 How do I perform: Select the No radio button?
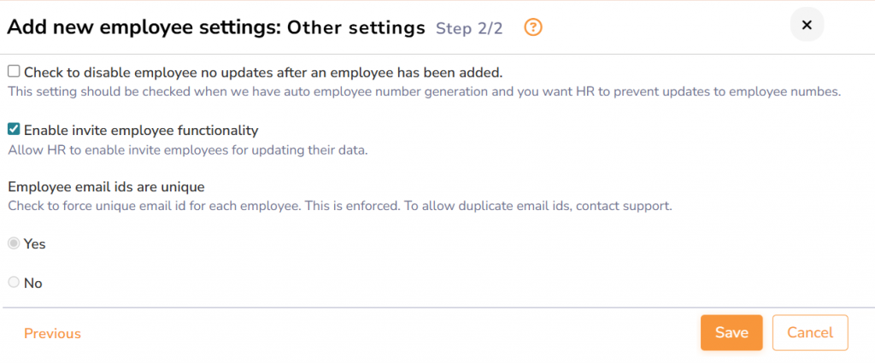point(14,283)
